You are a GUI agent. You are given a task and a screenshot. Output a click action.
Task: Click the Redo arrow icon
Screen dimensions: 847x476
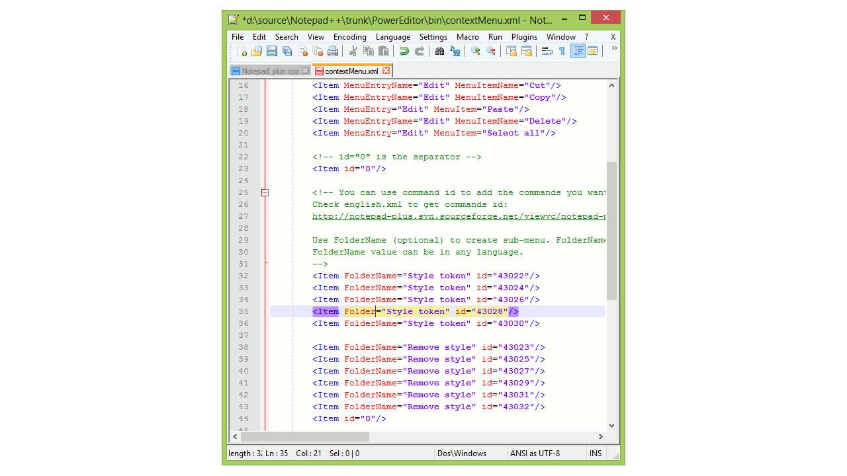coord(419,51)
